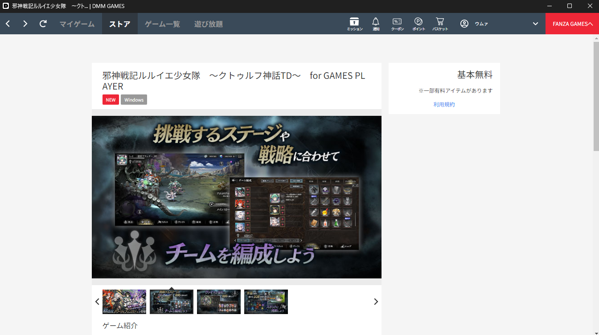Image resolution: width=599 pixels, height=335 pixels.
Task: Open the 遊び放題 tab
Action: point(208,24)
